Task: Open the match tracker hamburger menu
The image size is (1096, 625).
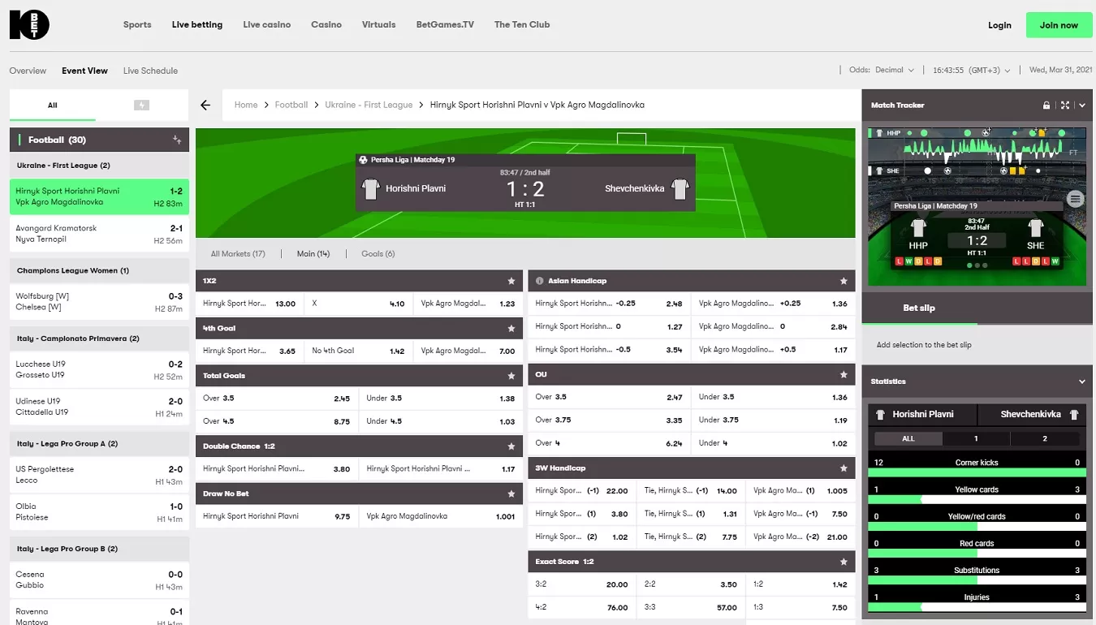Action: (1075, 199)
